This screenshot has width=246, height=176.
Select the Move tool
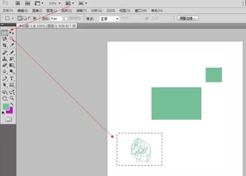click(x=11, y=33)
